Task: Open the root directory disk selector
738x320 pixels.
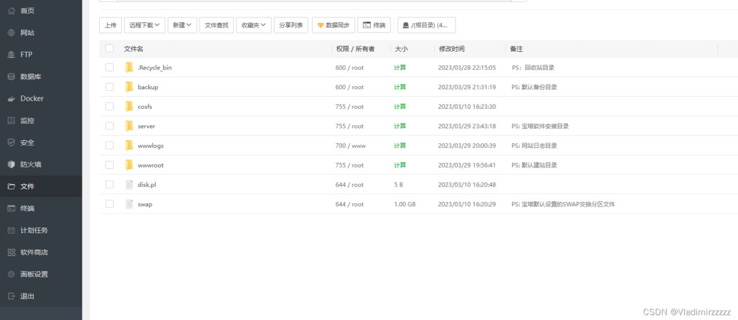Action: pos(426,25)
